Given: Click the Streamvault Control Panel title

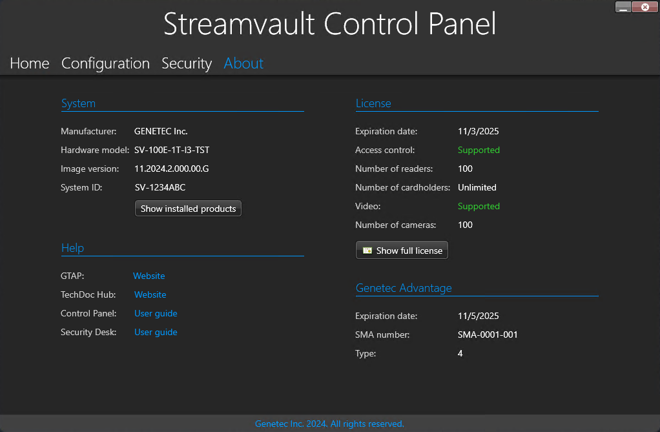Looking at the screenshot, I should click(x=329, y=24).
